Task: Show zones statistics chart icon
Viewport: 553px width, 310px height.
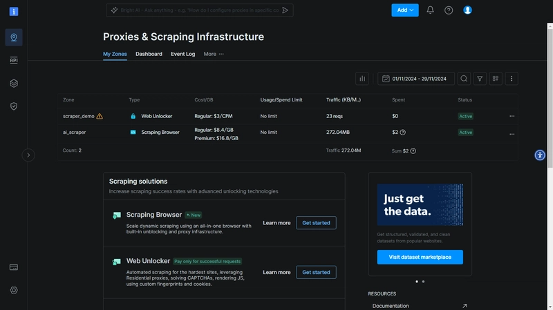Action: tap(362, 79)
